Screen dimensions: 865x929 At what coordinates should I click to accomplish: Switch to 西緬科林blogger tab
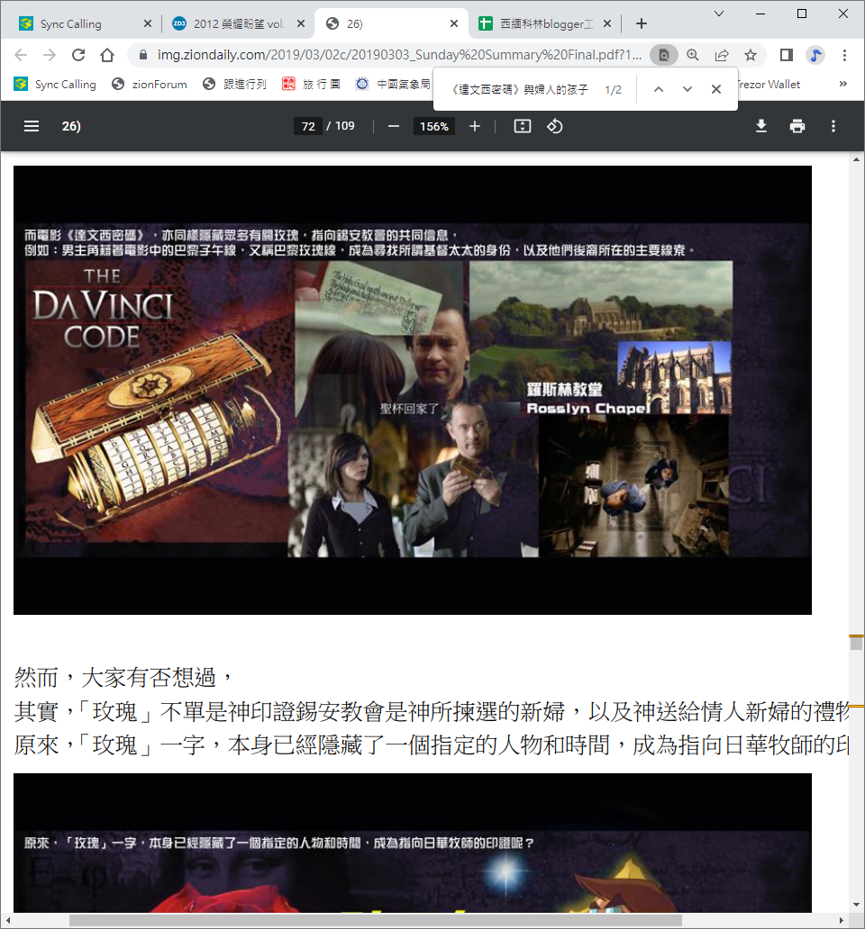click(546, 23)
